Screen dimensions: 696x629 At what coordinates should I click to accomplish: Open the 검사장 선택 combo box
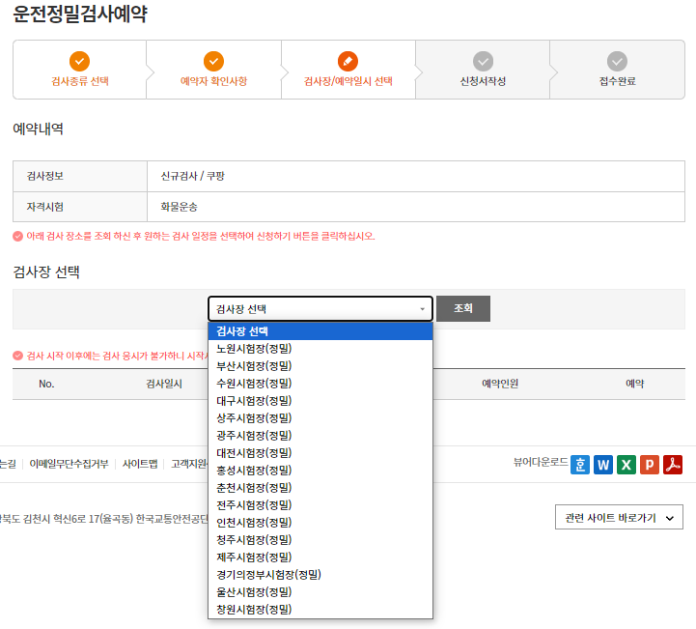coord(320,309)
